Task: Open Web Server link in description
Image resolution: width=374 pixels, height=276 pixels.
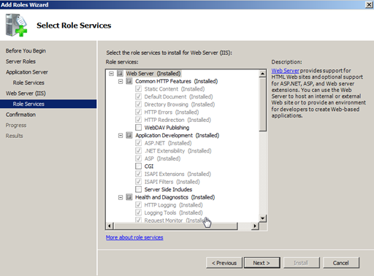Action: click(285, 71)
